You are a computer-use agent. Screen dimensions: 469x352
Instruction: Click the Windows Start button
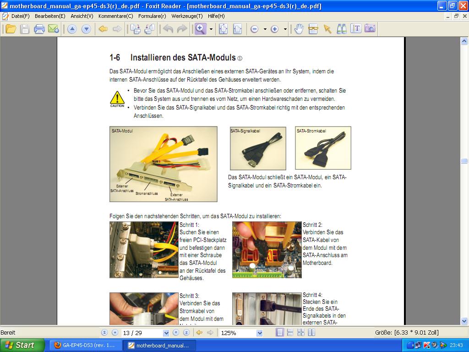[x=22, y=345]
